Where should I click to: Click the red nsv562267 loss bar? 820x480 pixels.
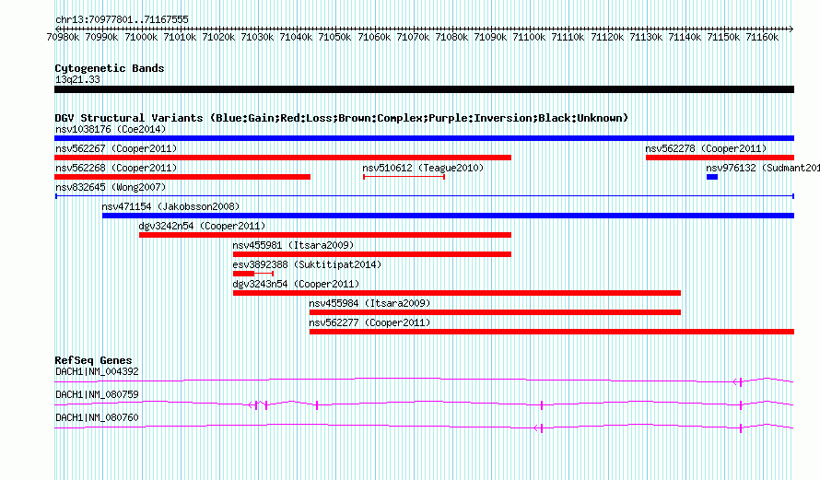tap(283, 158)
